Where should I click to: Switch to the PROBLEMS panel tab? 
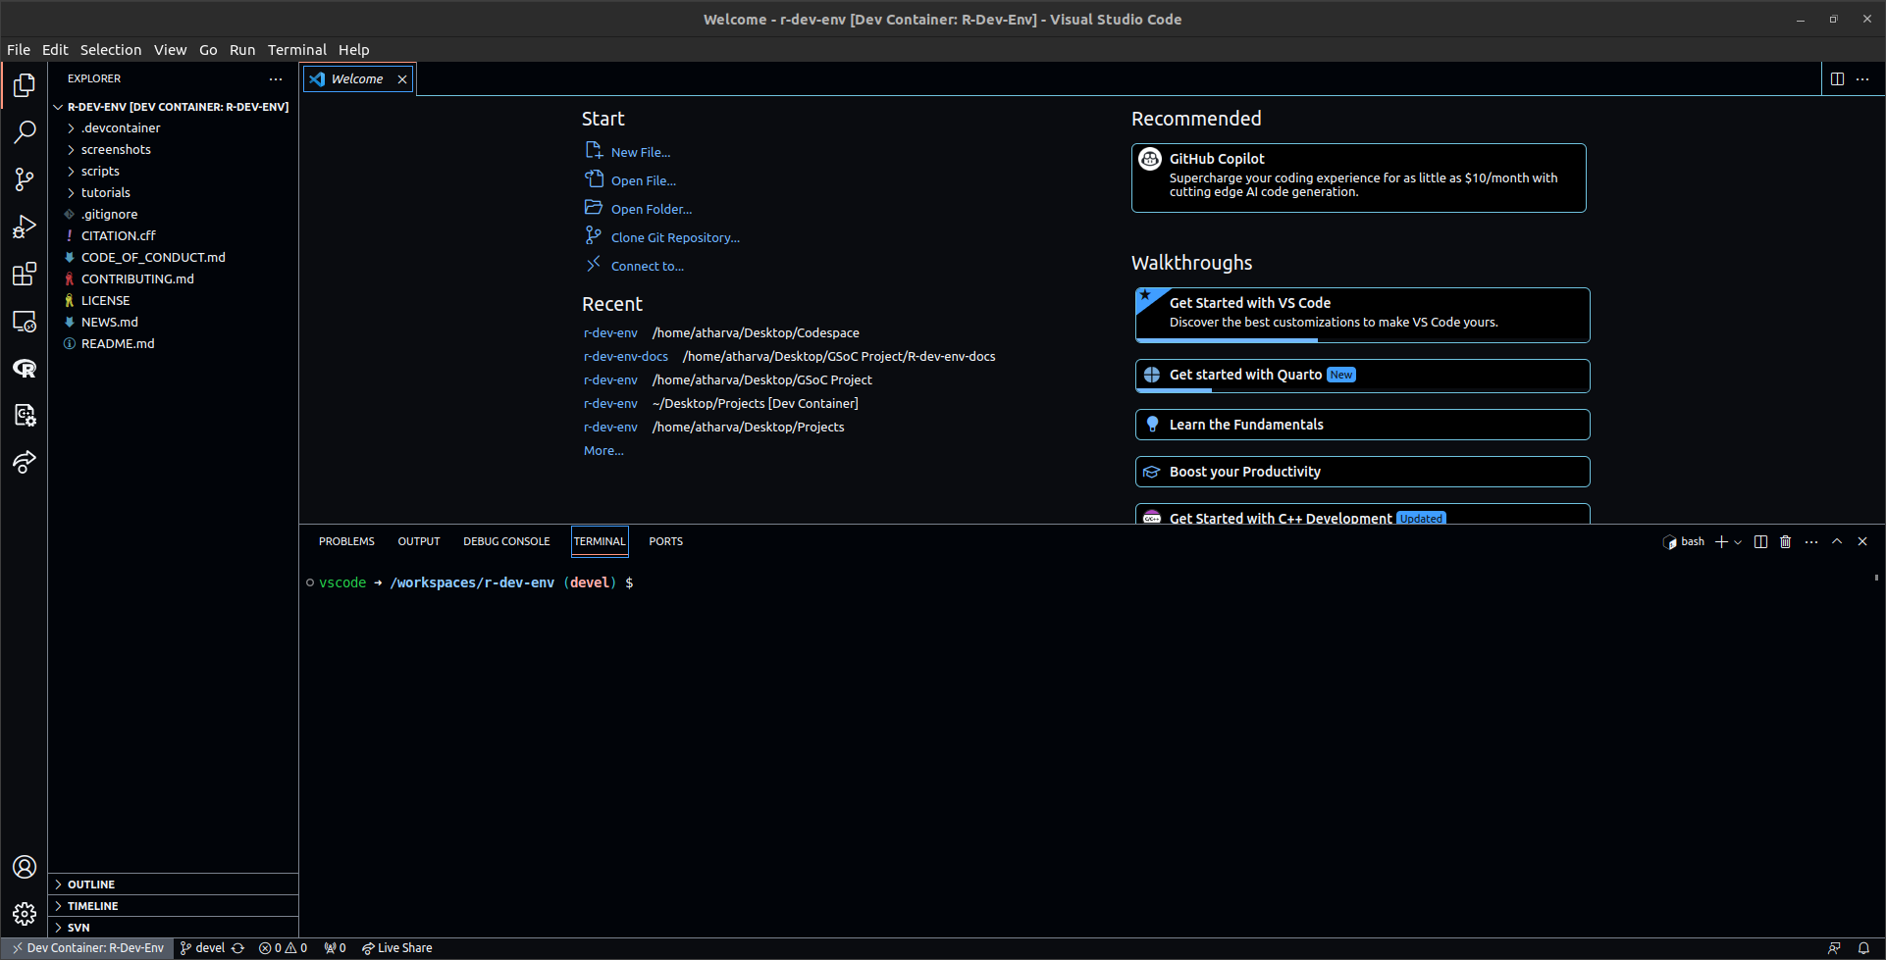(x=346, y=541)
